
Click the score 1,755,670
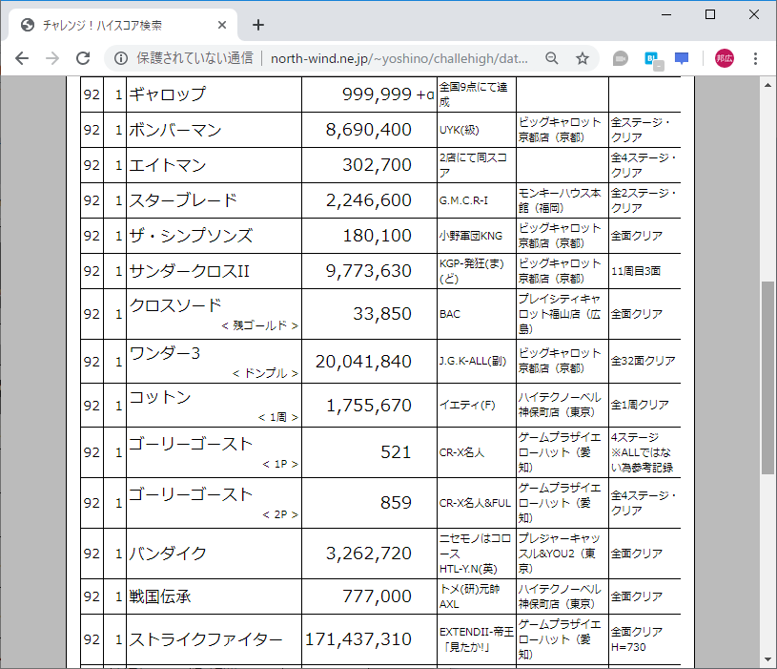(x=369, y=406)
